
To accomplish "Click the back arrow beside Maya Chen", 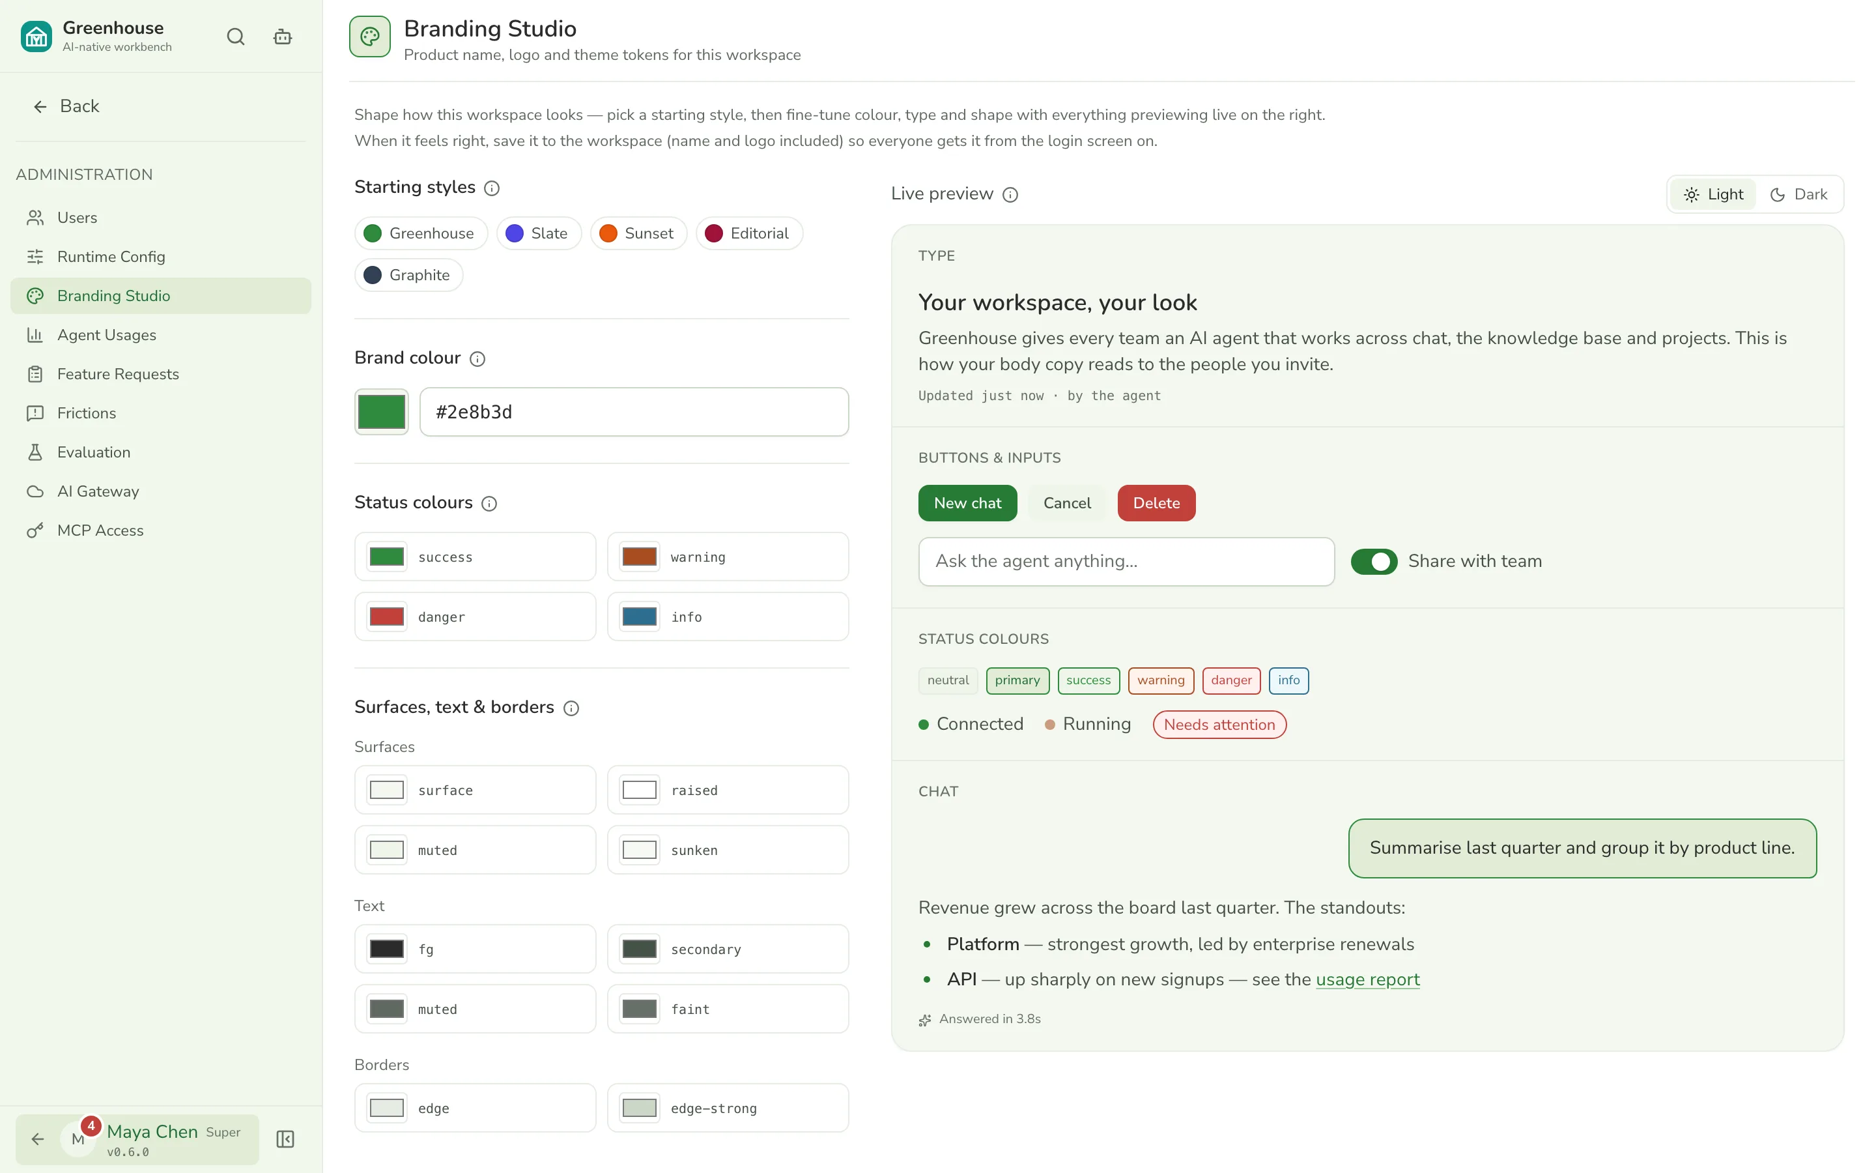I will click(37, 1139).
